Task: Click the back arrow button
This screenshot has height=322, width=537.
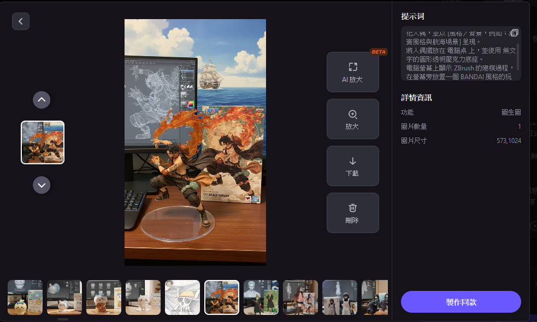Action: tap(21, 21)
